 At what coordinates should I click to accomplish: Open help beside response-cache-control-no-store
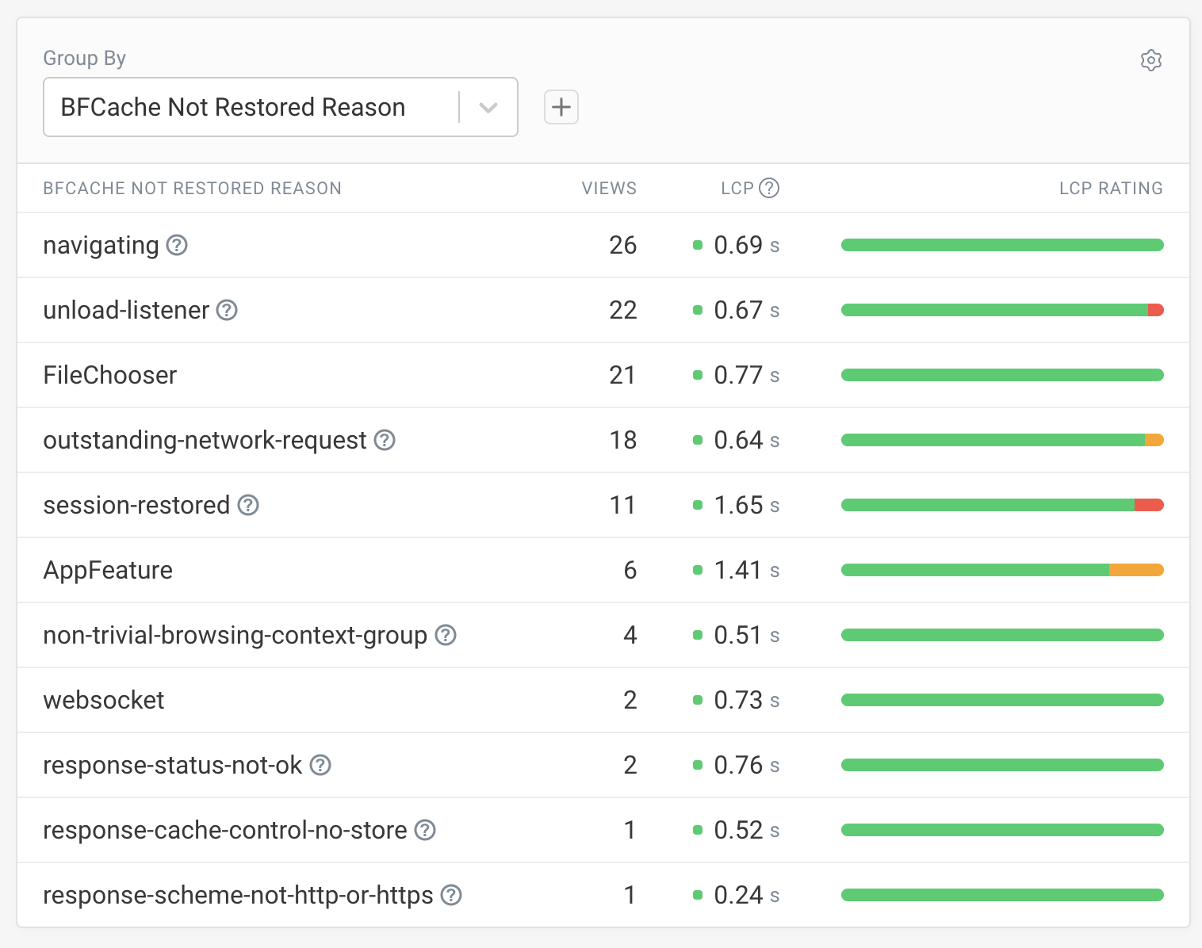pos(425,830)
